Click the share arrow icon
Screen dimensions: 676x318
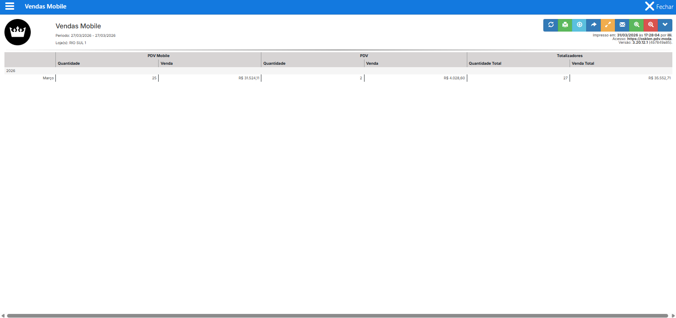pos(593,25)
